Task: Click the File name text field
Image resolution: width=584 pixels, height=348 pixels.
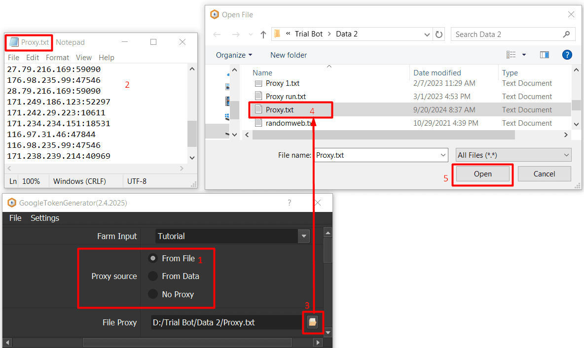Action: [x=377, y=155]
